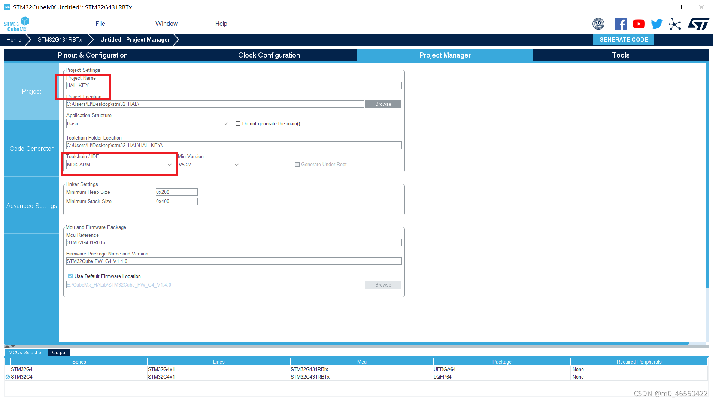Open the File menu
This screenshot has height=401, width=713.
tap(100, 24)
